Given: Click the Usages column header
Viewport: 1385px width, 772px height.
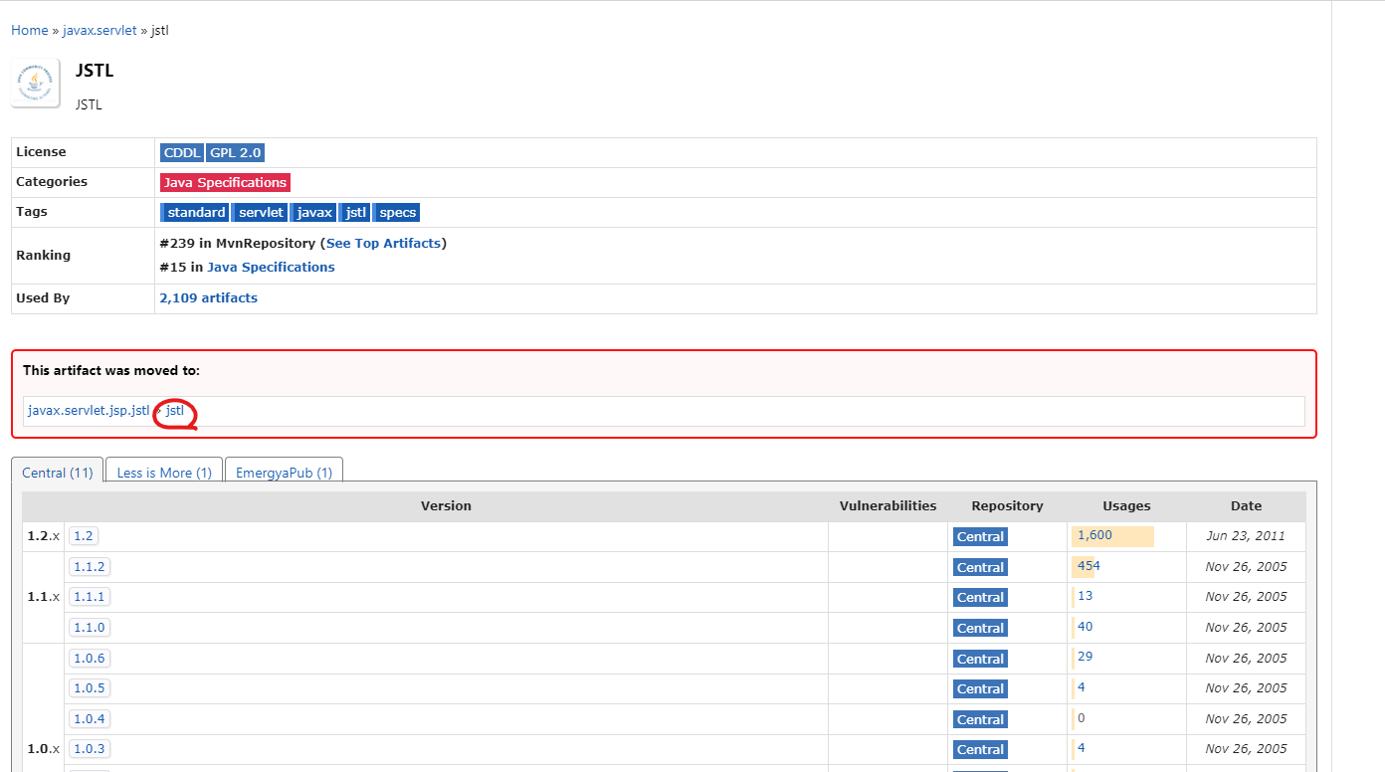Looking at the screenshot, I should click(x=1126, y=505).
